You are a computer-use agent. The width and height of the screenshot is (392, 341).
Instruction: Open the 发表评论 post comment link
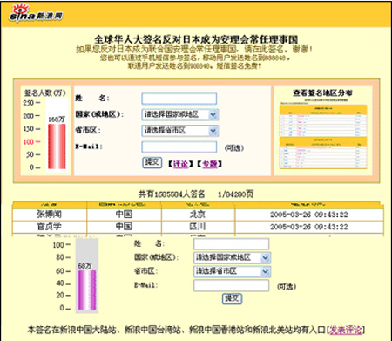pos(346,330)
